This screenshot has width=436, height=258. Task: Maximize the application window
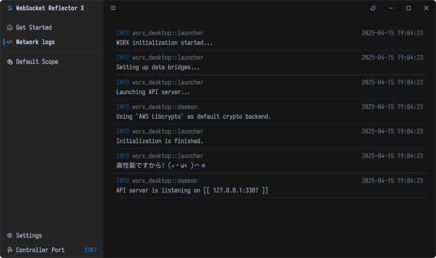408,8
